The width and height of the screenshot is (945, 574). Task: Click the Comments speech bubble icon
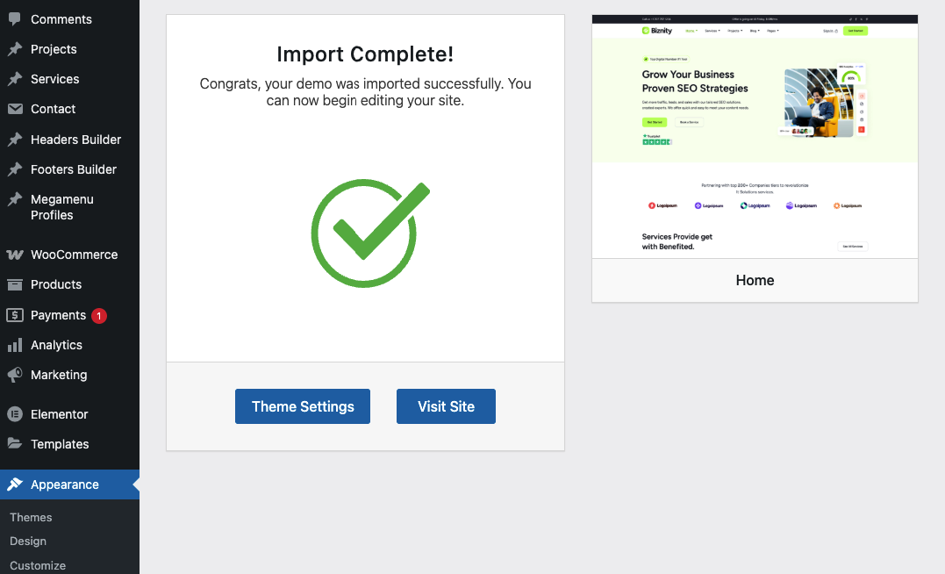[15, 18]
